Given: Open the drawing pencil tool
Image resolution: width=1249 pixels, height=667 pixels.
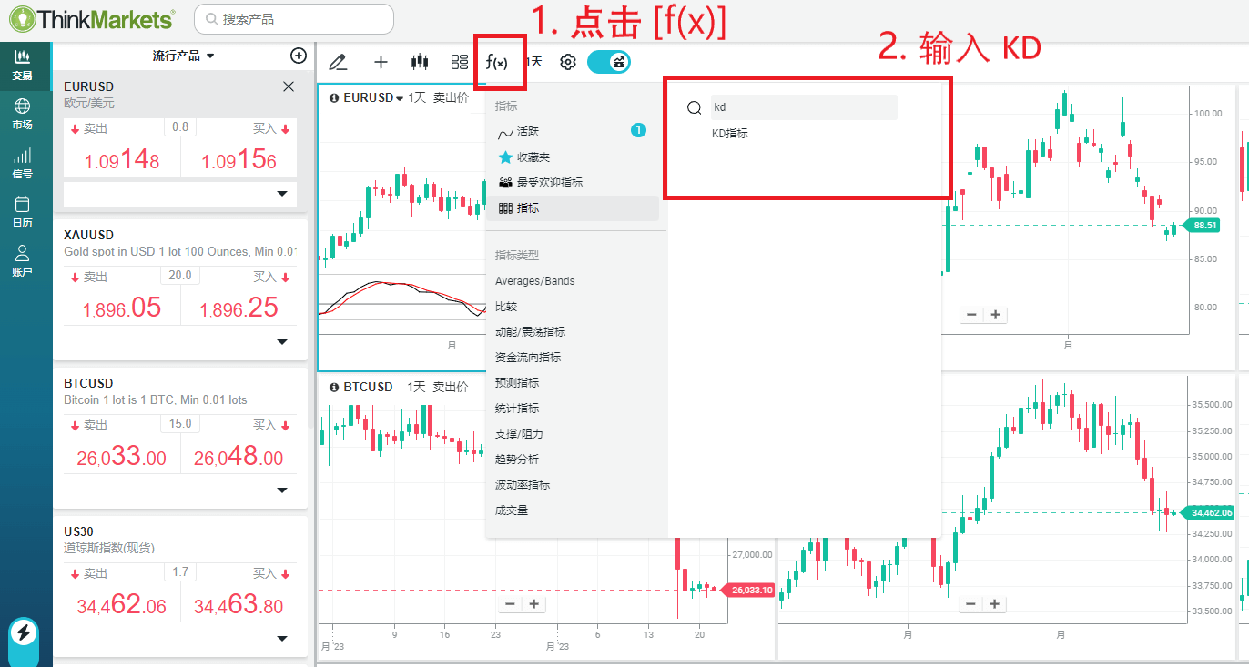Looking at the screenshot, I should (x=338, y=62).
